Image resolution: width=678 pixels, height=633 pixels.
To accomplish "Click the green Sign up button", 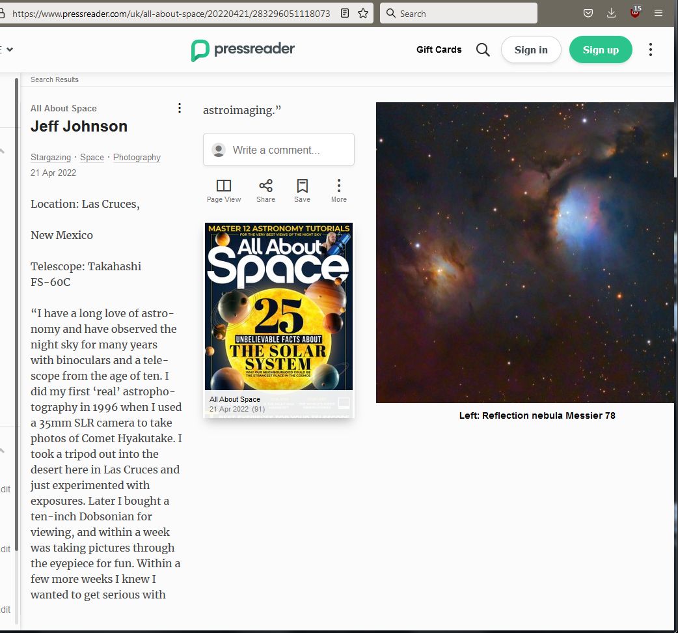I will (601, 50).
